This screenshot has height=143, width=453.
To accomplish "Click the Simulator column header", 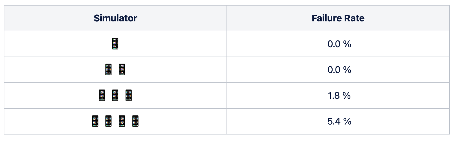I will pyautogui.click(x=115, y=18).
